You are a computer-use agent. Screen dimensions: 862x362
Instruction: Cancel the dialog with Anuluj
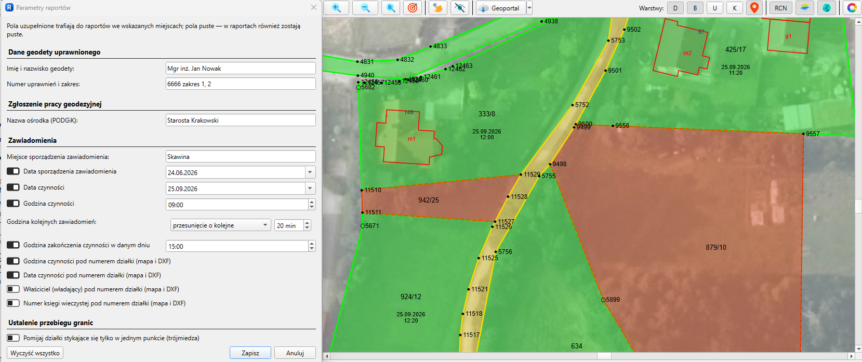tap(295, 353)
